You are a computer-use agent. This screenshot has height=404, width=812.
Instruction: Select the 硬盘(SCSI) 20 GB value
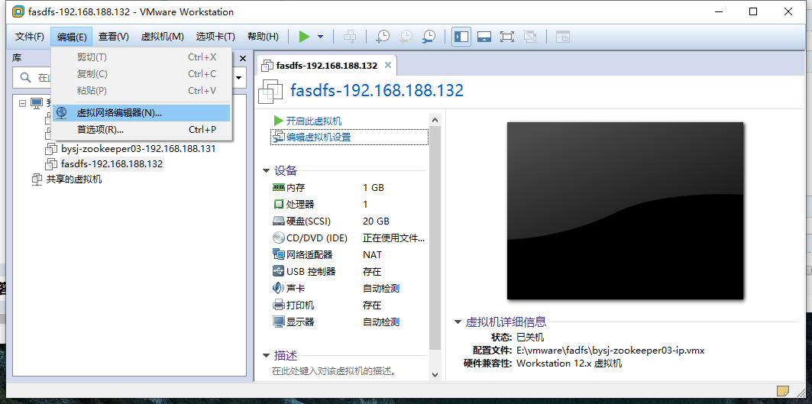pyautogui.click(x=376, y=221)
